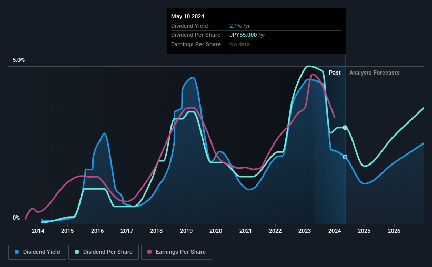
Task: Click the 'Analysts Forecasts' label
Action: point(375,73)
